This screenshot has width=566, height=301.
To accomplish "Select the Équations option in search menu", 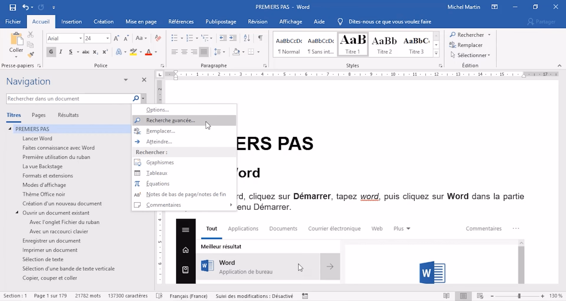I will (x=158, y=184).
